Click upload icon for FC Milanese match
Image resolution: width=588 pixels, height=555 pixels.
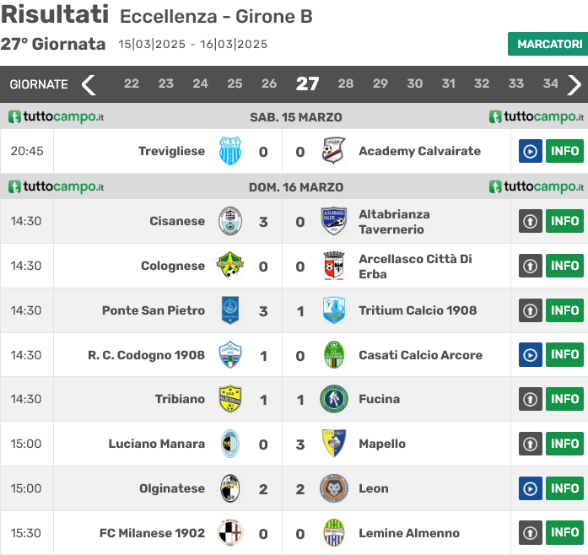click(530, 533)
